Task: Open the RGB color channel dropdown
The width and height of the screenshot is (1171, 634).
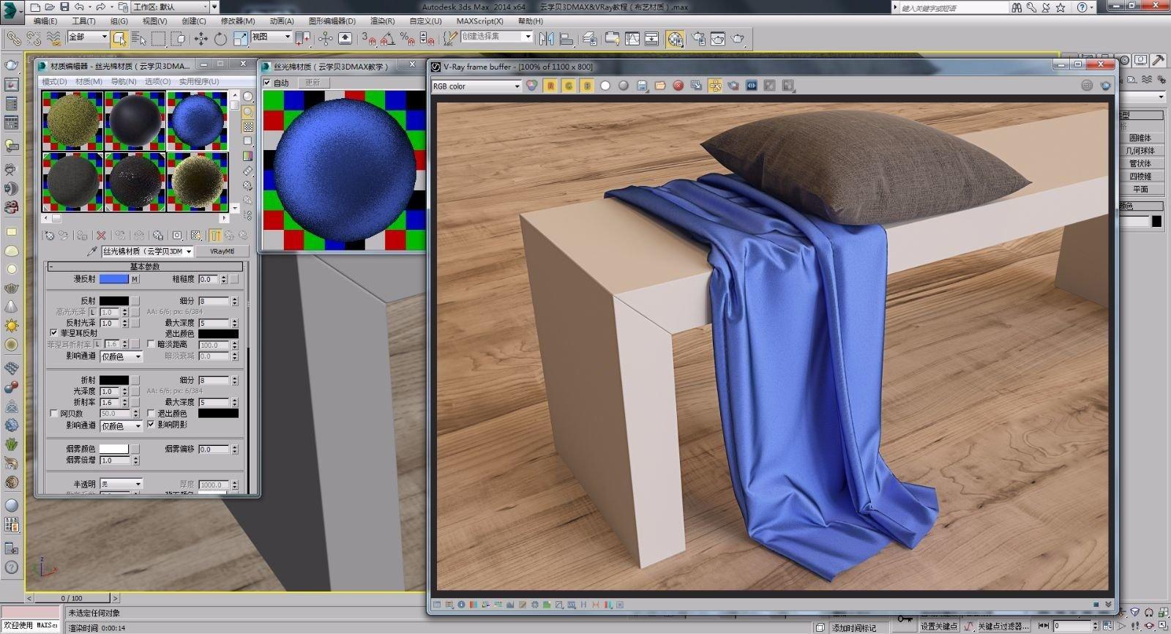Action: 476,86
